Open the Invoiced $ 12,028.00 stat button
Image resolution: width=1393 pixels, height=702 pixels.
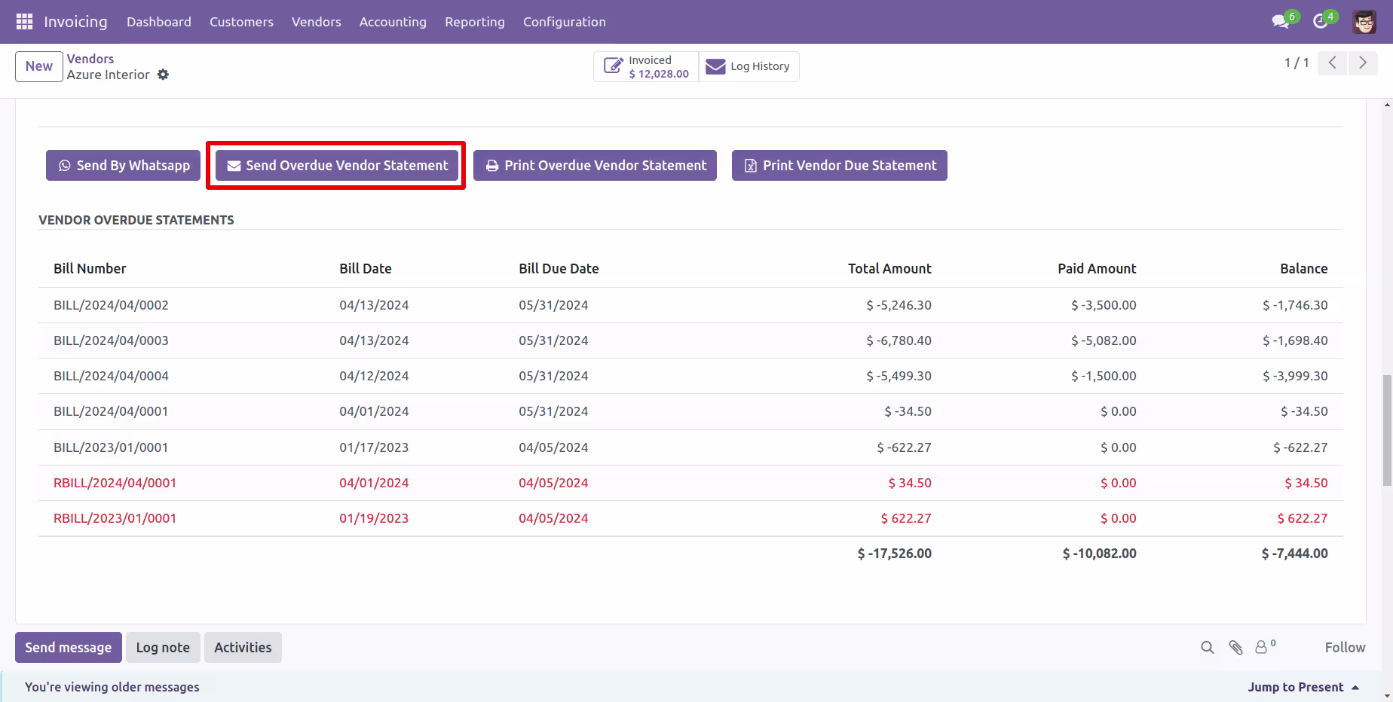pyautogui.click(x=647, y=67)
